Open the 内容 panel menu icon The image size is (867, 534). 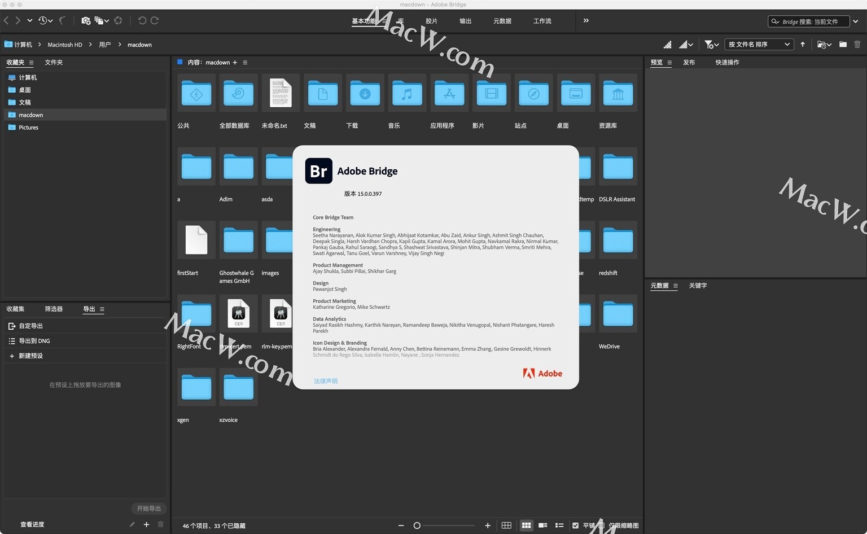pos(245,63)
